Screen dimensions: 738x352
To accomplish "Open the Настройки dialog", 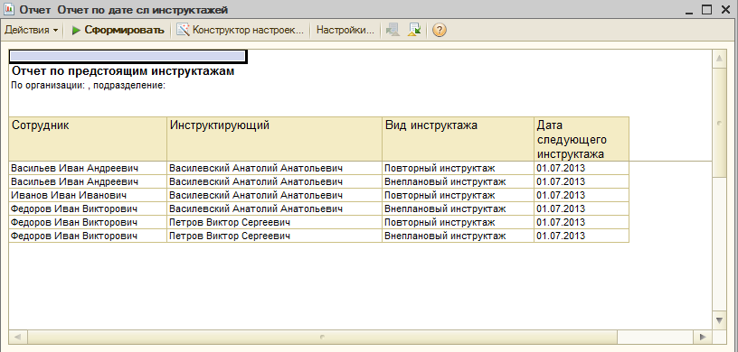I will (345, 30).
